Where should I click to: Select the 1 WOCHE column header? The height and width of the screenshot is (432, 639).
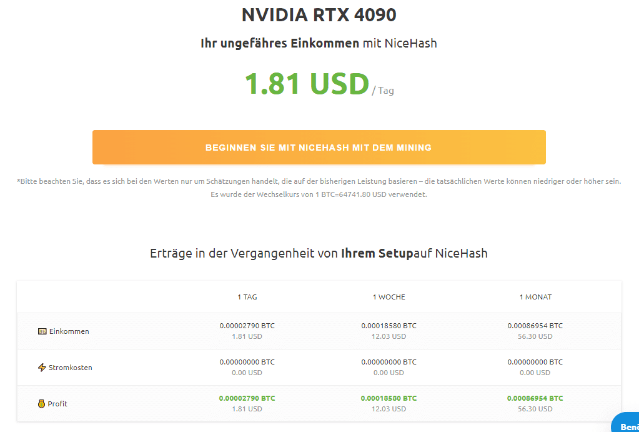tap(389, 297)
